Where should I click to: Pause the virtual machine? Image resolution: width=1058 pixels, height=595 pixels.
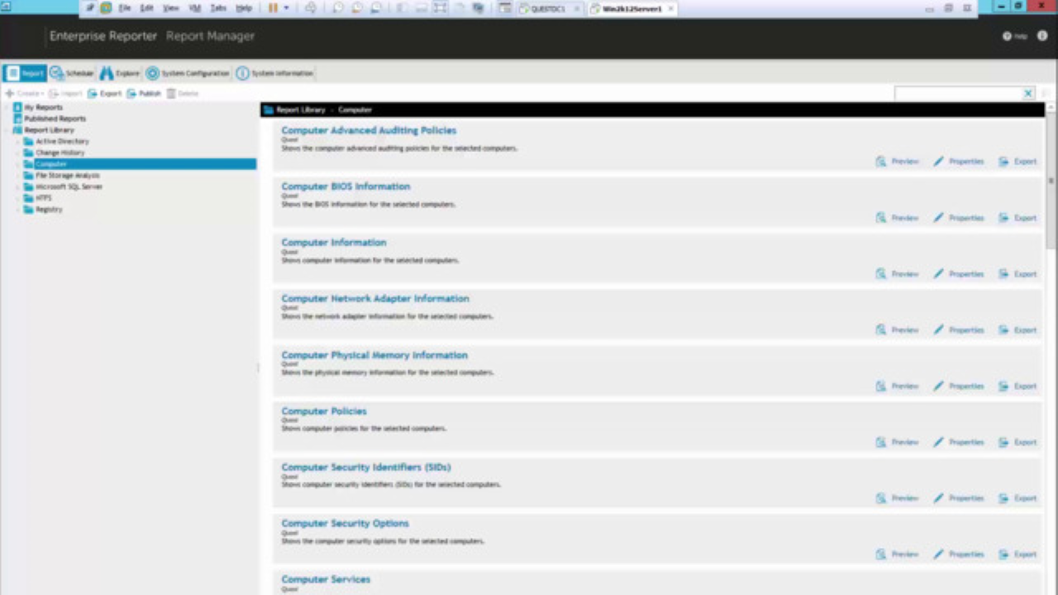(x=273, y=8)
